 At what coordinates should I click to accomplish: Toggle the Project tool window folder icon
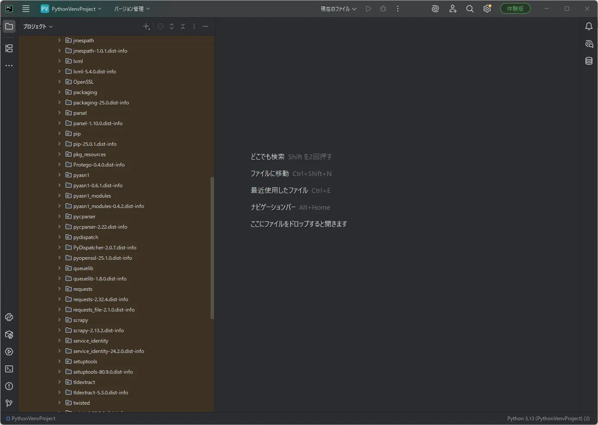click(9, 26)
